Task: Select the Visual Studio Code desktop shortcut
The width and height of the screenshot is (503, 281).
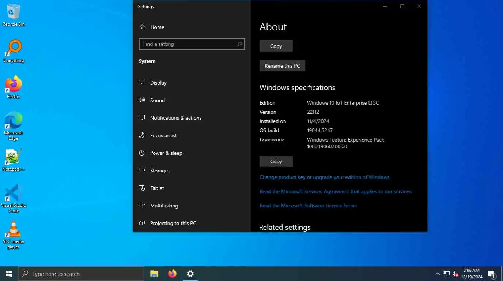Action: [x=14, y=198]
